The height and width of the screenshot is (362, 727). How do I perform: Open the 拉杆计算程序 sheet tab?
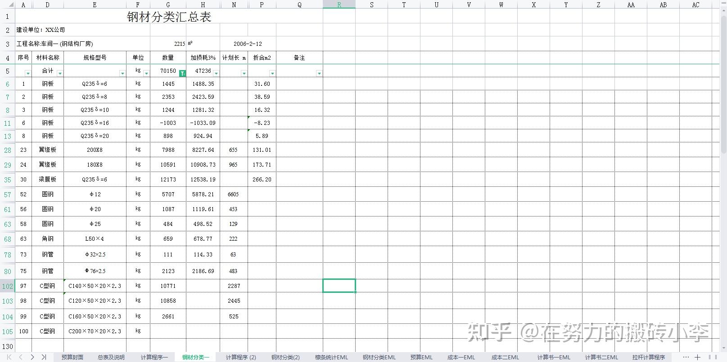tap(648, 357)
